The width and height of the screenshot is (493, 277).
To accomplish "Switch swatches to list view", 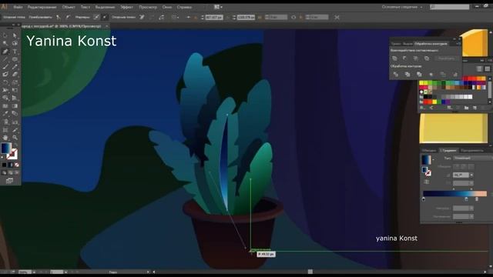I will 479,68.
